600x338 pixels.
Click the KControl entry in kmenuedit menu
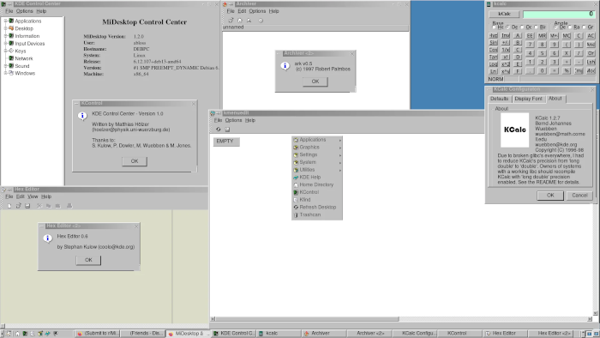pos(317,192)
